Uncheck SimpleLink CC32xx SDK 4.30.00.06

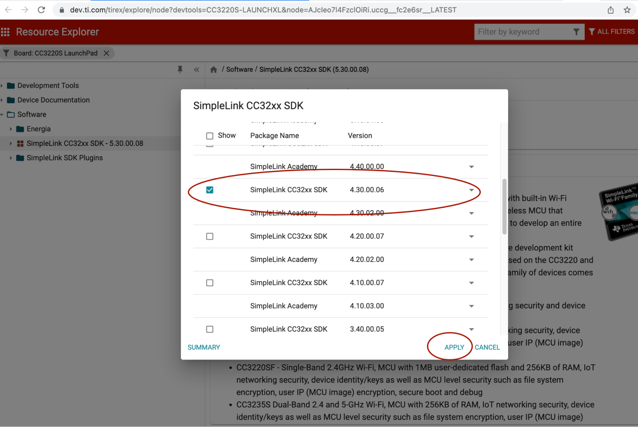click(x=210, y=190)
